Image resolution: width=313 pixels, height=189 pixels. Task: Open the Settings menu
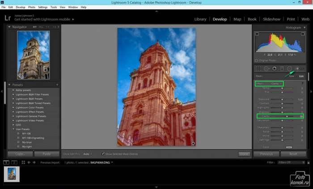coord(43,7)
